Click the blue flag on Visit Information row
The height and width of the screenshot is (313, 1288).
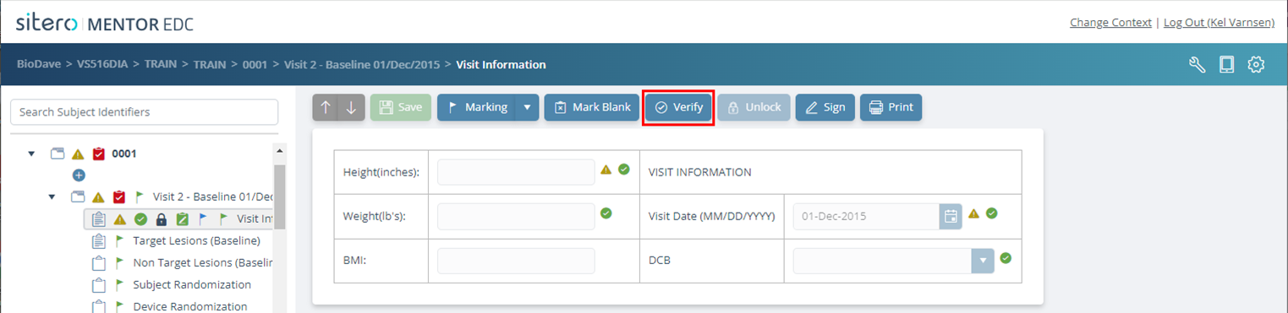(x=202, y=219)
